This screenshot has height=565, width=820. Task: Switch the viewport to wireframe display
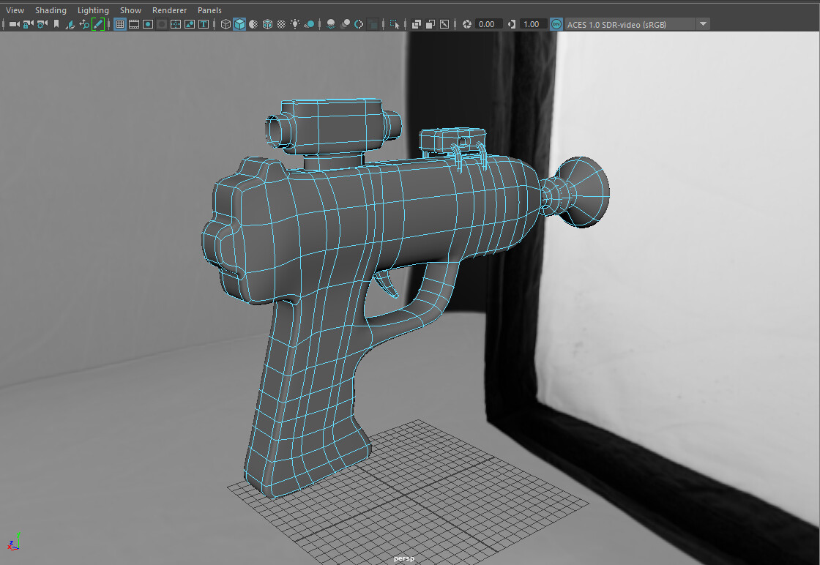click(x=225, y=23)
